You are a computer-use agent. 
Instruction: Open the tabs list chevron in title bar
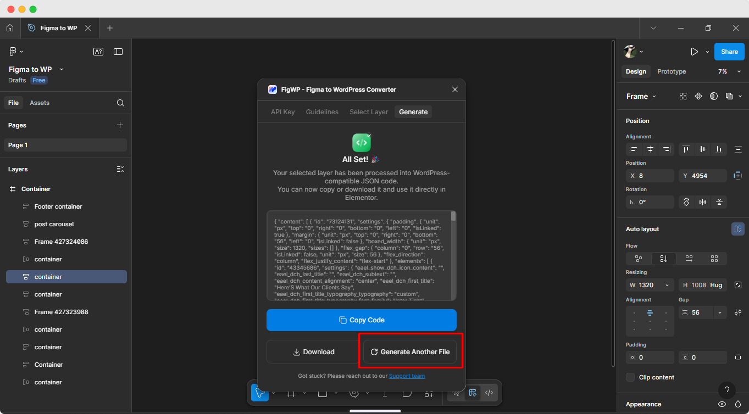[x=653, y=28]
